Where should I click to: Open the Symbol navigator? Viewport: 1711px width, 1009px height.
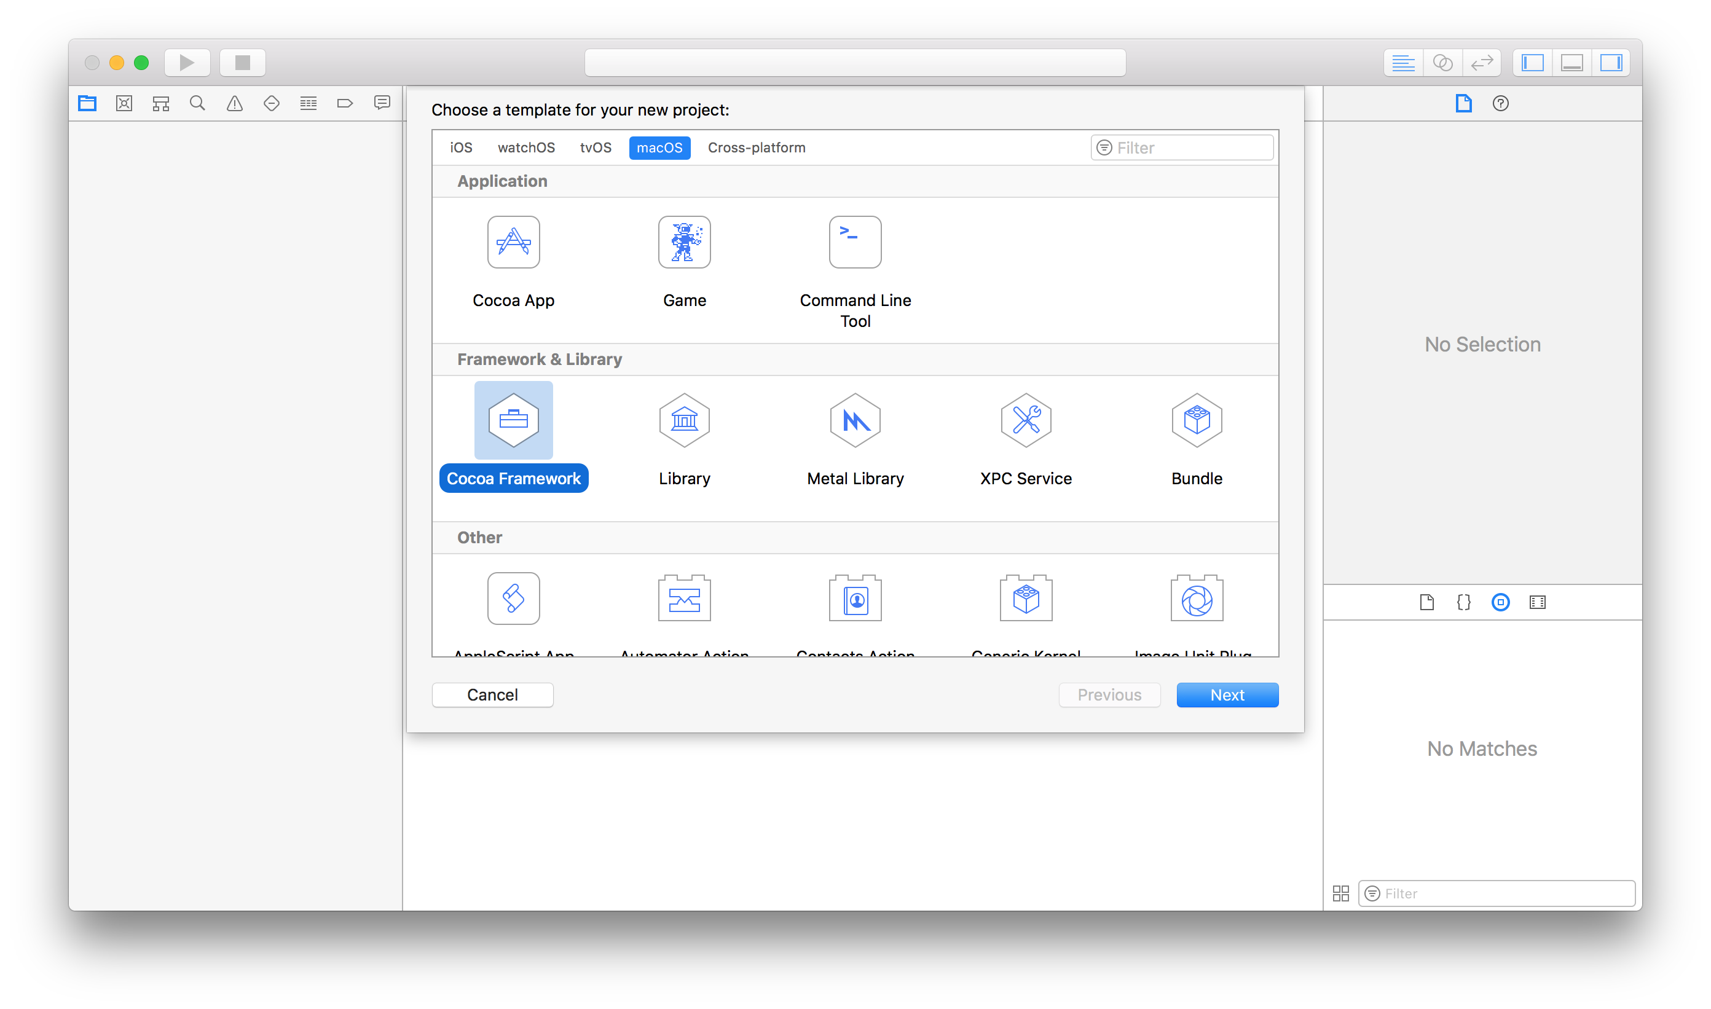[161, 103]
